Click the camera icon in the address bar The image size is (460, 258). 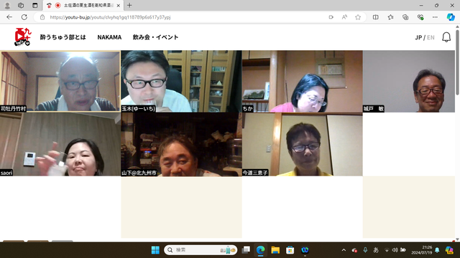331,17
